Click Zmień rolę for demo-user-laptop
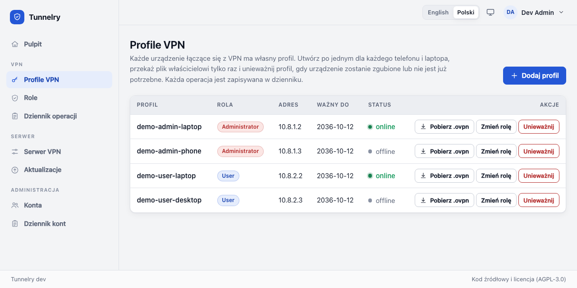The image size is (577, 288). point(496,175)
